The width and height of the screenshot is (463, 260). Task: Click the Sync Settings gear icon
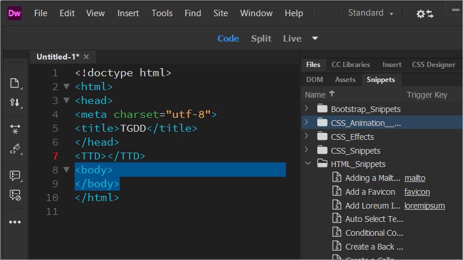coord(424,14)
